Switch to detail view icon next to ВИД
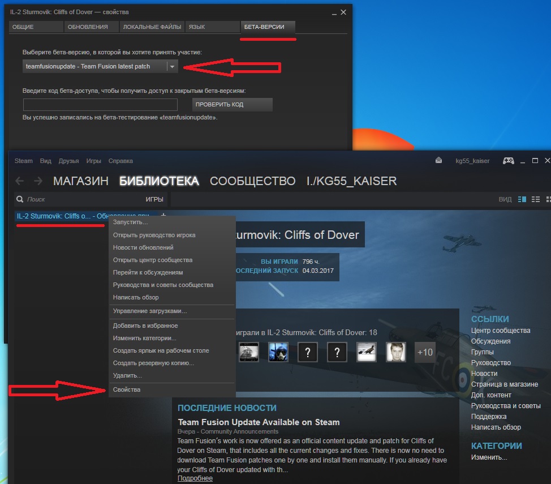The image size is (551, 484). (x=522, y=199)
